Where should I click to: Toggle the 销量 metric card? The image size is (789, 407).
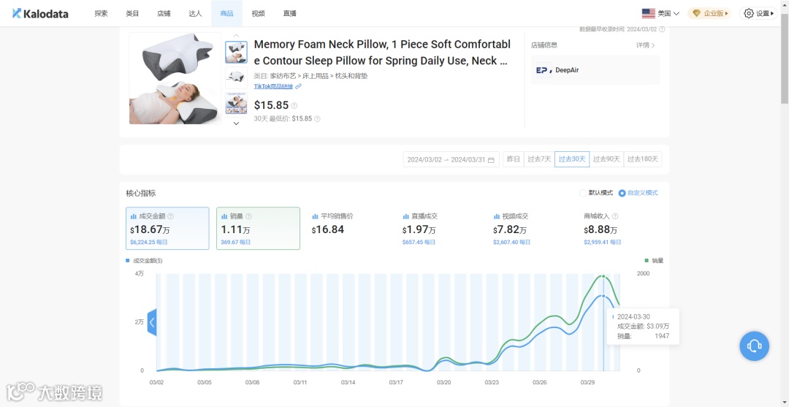[258, 228]
